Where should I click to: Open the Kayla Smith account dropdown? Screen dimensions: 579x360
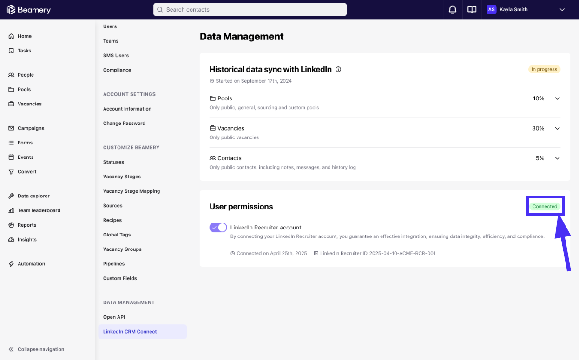coord(562,10)
